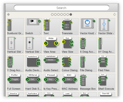Select the Audio Select module
The height and width of the screenshot is (102, 123).
pyautogui.click(x=52, y=64)
